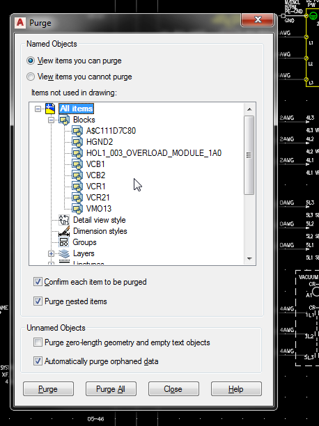
Task: Select block A$C111D7C80
Action: (x=111, y=131)
